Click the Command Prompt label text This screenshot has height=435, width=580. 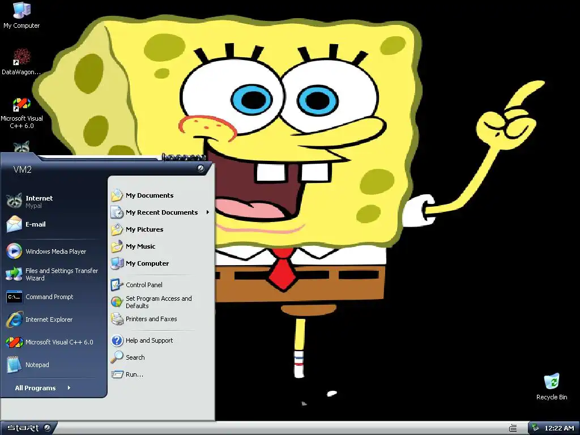(49, 297)
